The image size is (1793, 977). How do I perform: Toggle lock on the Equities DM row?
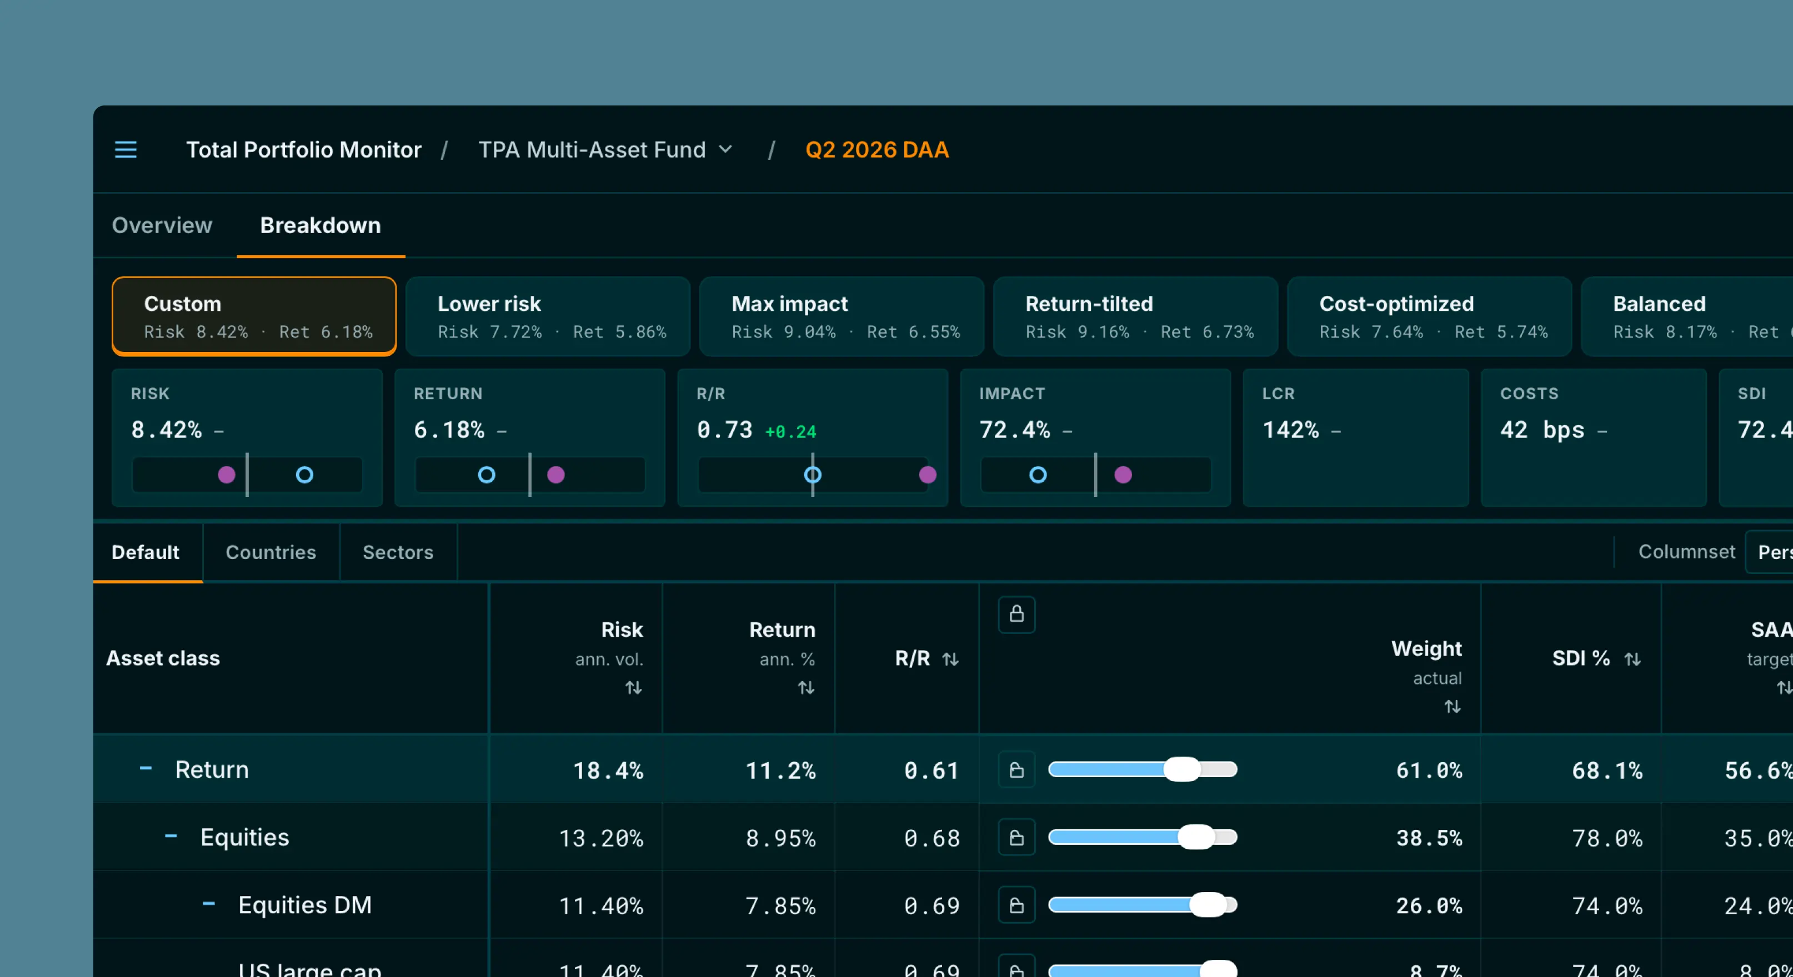pos(1016,905)
